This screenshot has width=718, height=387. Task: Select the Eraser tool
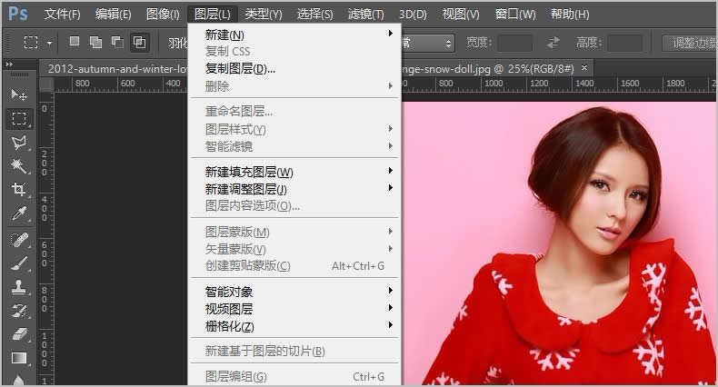pyautogui.click(x=18, y=334)
